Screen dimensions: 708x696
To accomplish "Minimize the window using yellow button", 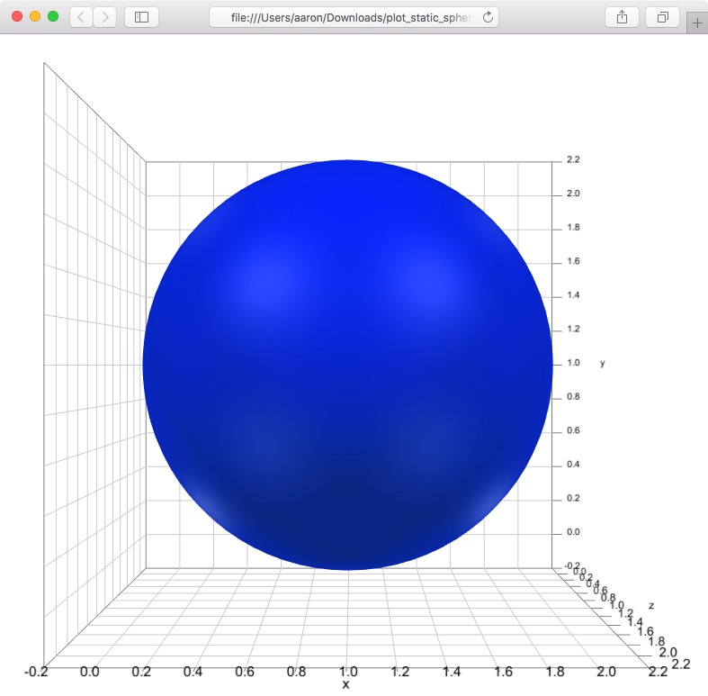I will [x=35, y=17].
